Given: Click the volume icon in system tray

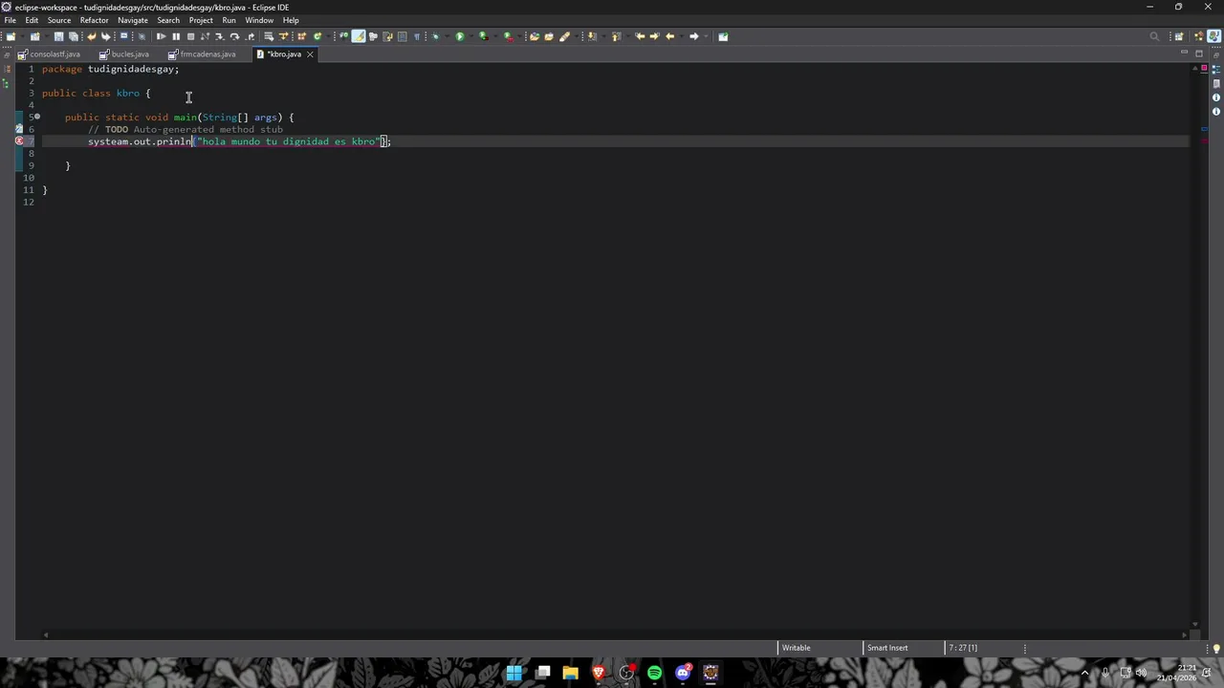Looking at the screenshot, I should pos(1141,673).
